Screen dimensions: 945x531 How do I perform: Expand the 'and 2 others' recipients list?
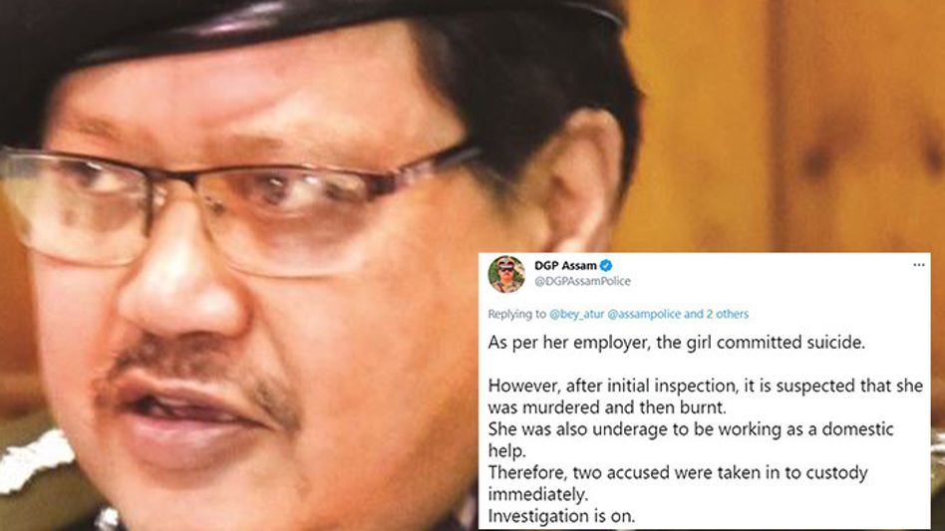[716, 314]
